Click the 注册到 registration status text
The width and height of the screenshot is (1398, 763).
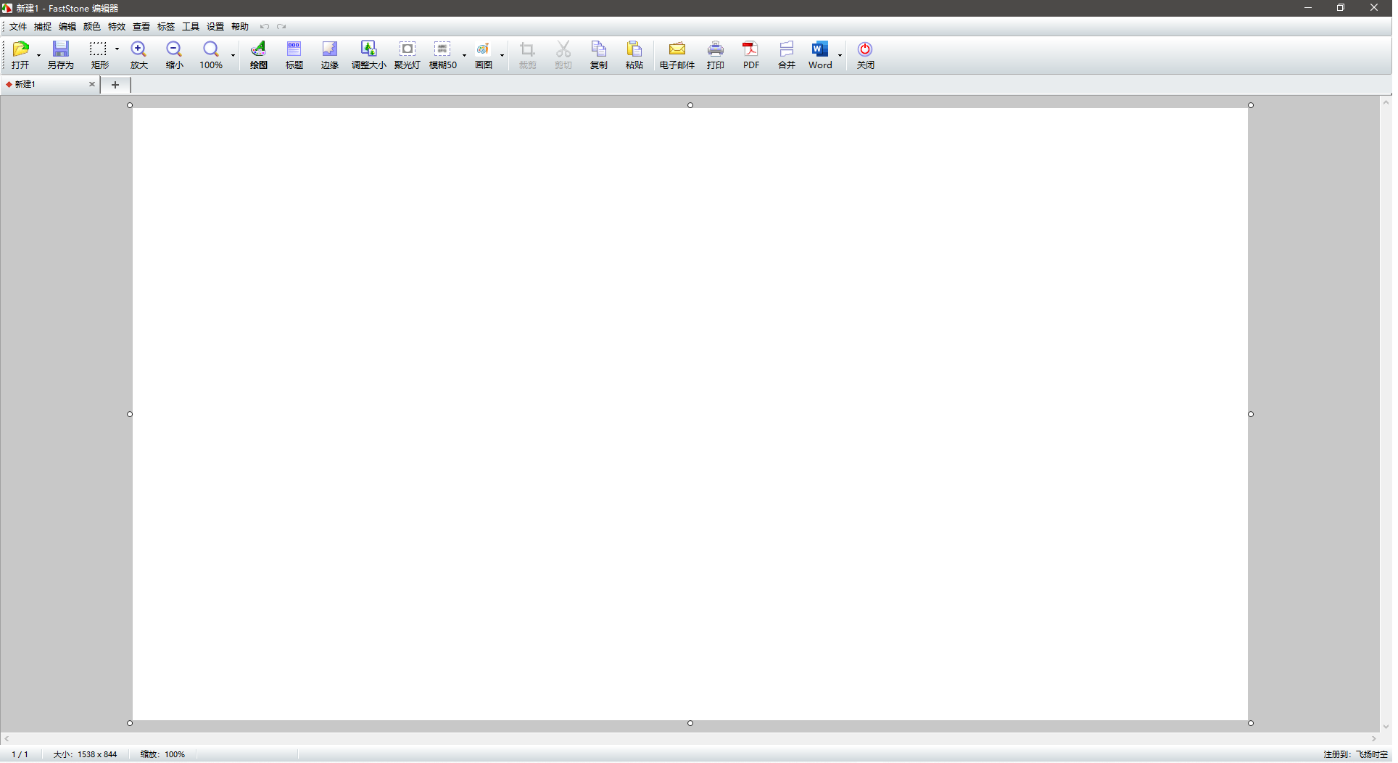1356,754
